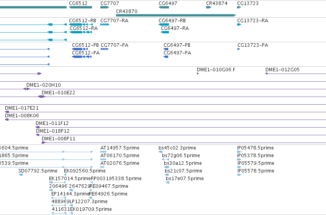
Task: Select EST bs72g06.5prime
Action: (165, 159)
